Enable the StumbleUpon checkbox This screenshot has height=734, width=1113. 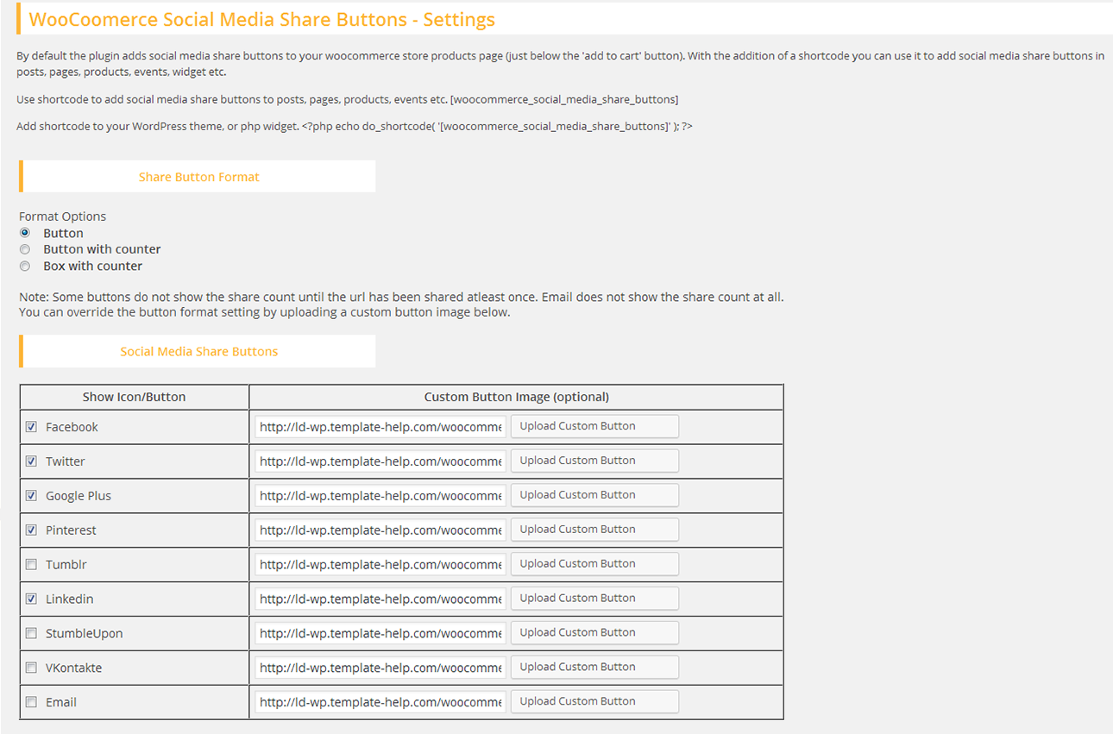(31, 633)
